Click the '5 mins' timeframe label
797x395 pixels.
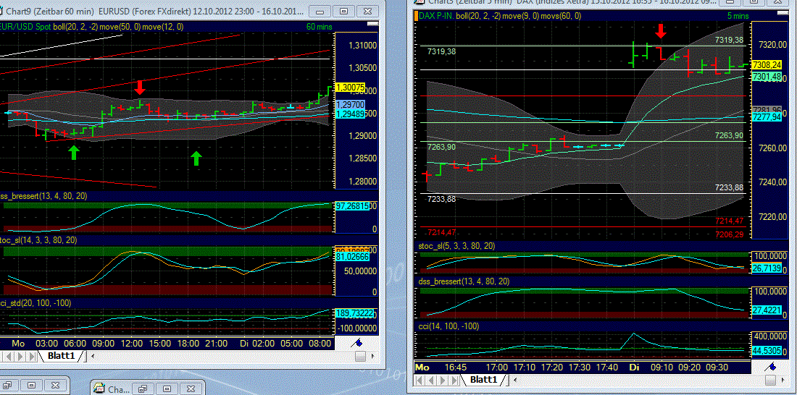[x=738, y=16]
